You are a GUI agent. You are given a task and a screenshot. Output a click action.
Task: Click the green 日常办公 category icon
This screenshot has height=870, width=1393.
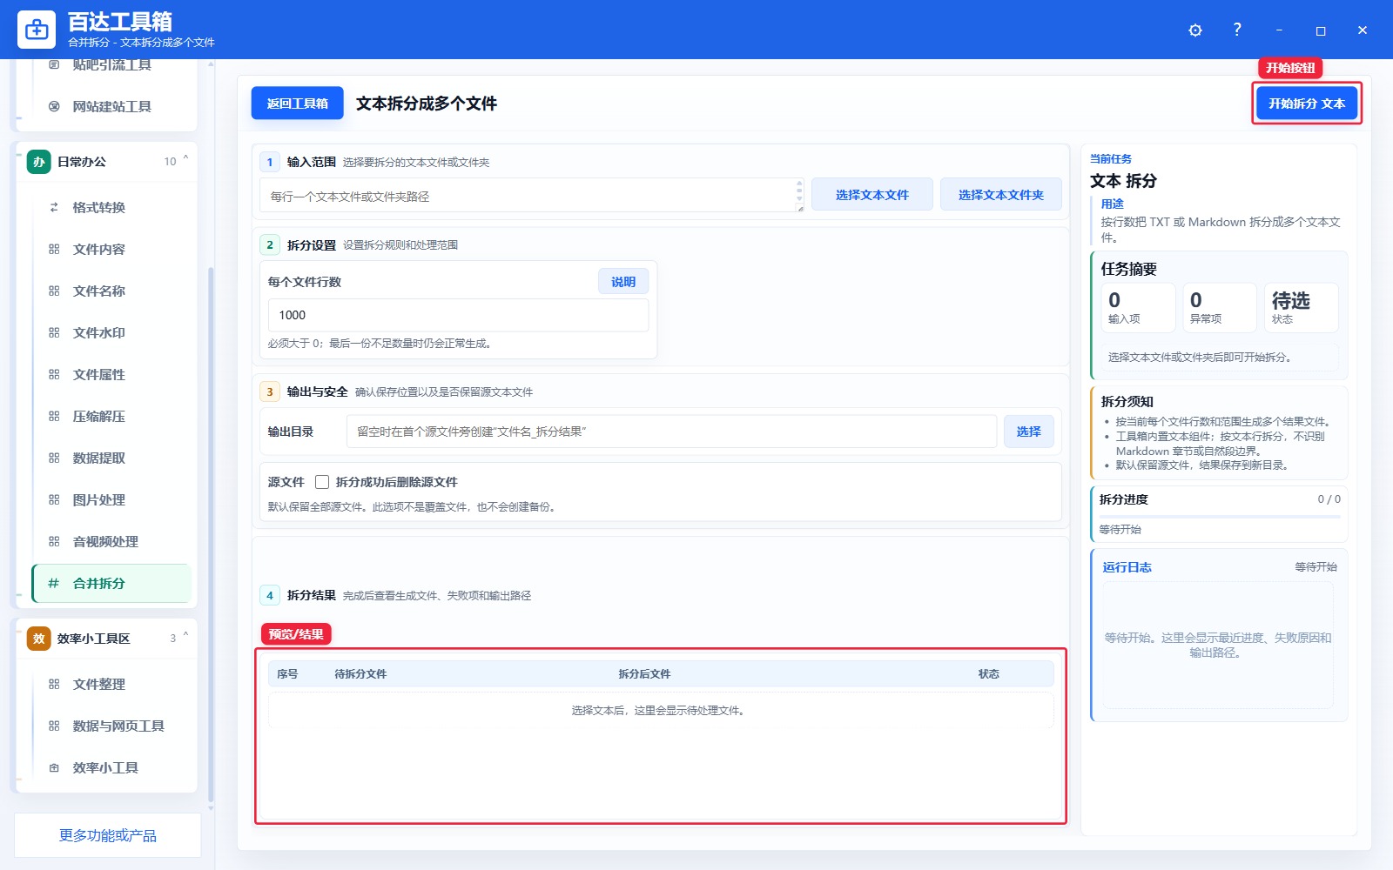click(38, 162)
